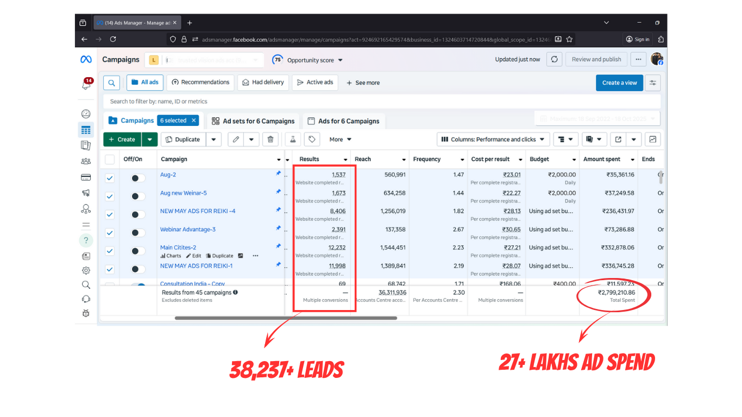Screen dimensions: 742x417
Task: Click the trash delete icon in toolbar
Action: [271, 140]
